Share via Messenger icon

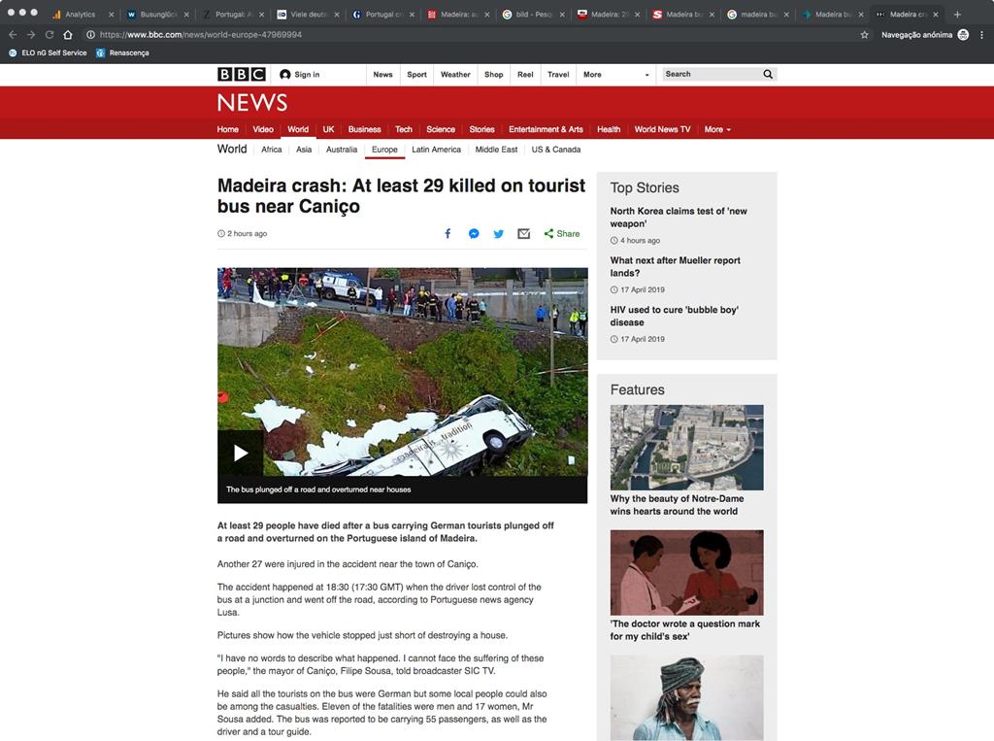click(x=474, y=233)
